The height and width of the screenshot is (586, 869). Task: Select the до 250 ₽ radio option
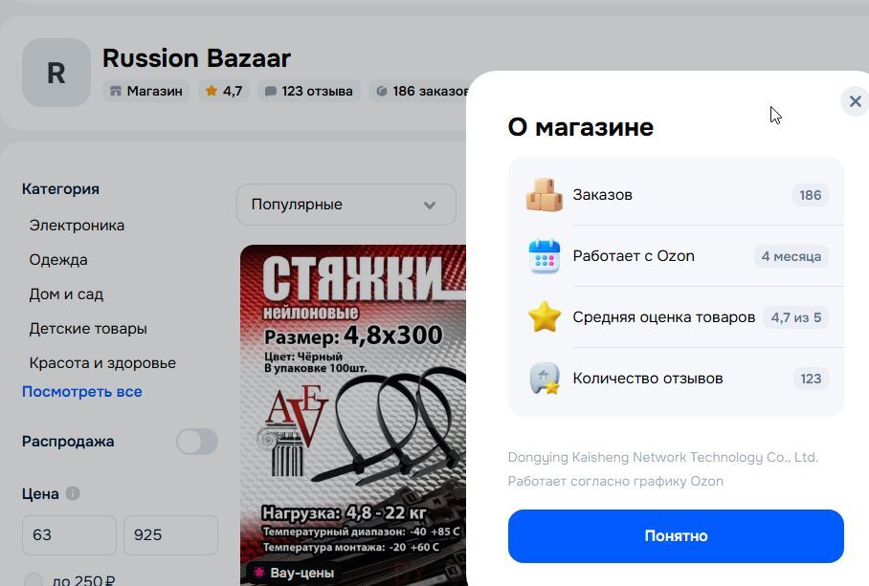(33, 580)
